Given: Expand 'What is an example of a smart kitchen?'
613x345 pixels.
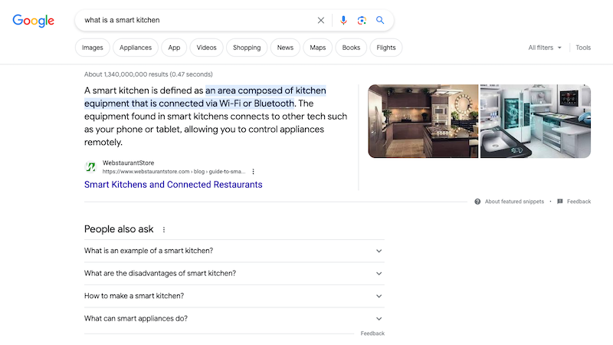Looking at the screenshot, I should 234,251.
